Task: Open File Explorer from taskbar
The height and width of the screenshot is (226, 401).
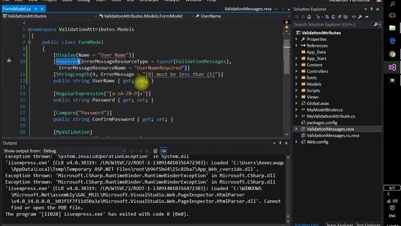Action: tap(392, 28)
